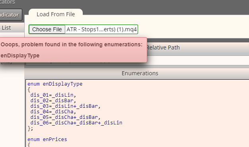Click the dis_03=_disLin+_disBar code line
249x147 pixels.
click(65, 106)
